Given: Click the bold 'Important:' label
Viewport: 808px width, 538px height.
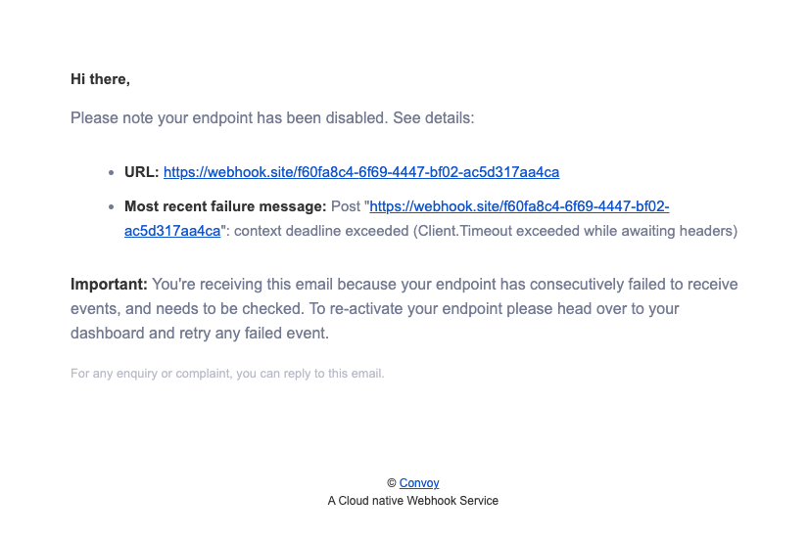Looking at the screenshot, I should coord(109,285).
